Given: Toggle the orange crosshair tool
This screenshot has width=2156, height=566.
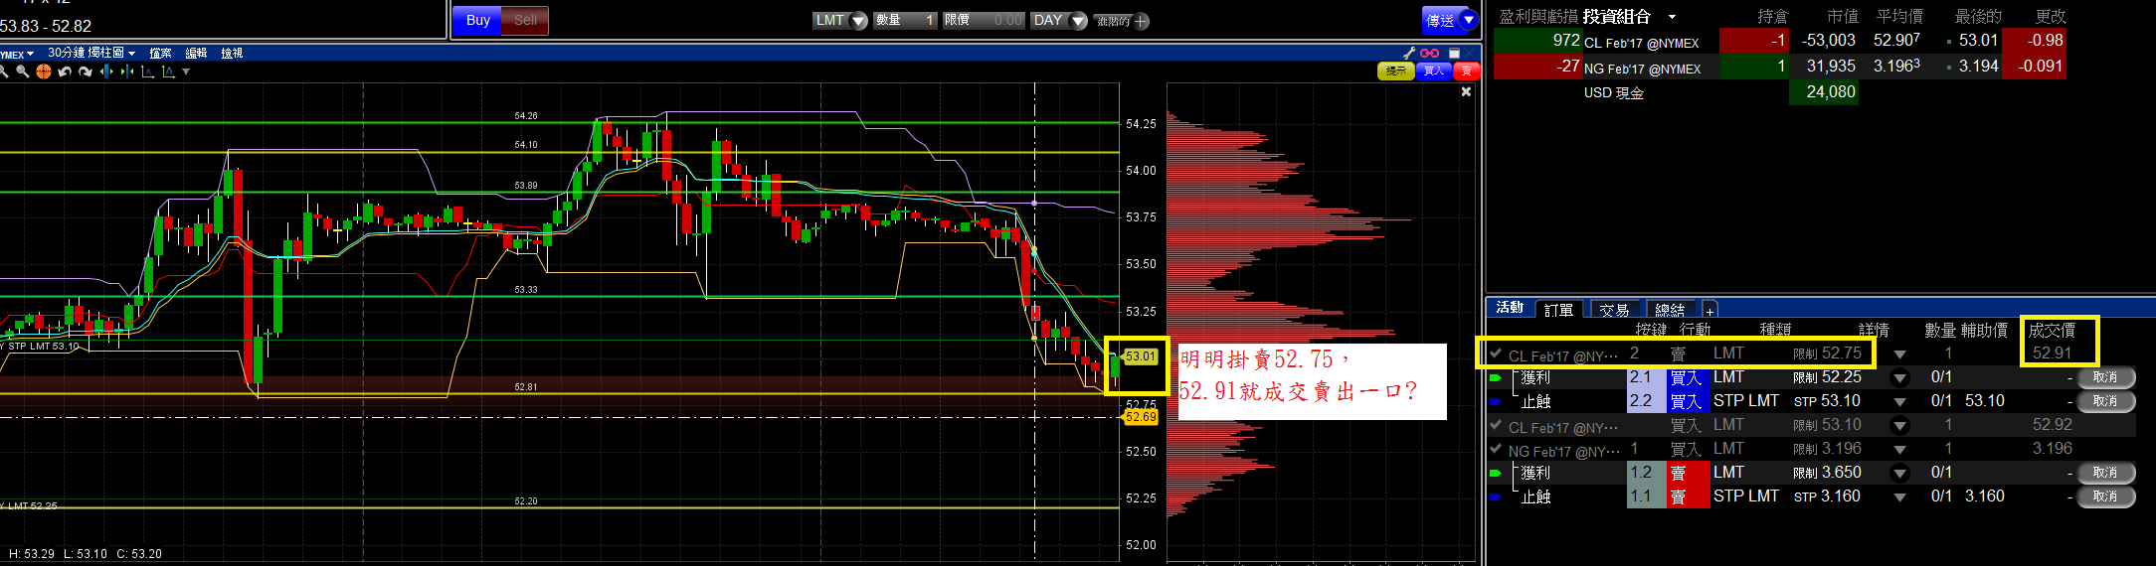Looking at the screenshot, I should pyautogui.click(x=44, y=71).
